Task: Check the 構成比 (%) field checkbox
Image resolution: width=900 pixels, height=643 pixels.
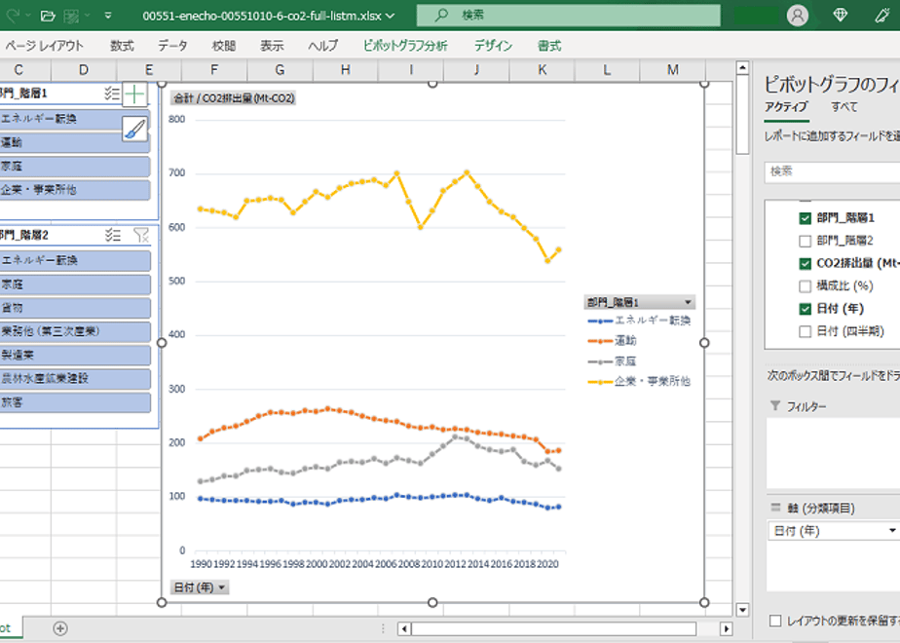Action: click(x=805, y=285)
